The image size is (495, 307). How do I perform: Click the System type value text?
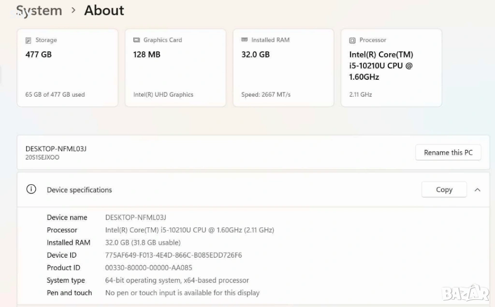[177, 280]
